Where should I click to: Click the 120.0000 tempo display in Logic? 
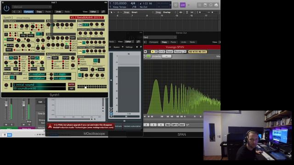point(119,3)
